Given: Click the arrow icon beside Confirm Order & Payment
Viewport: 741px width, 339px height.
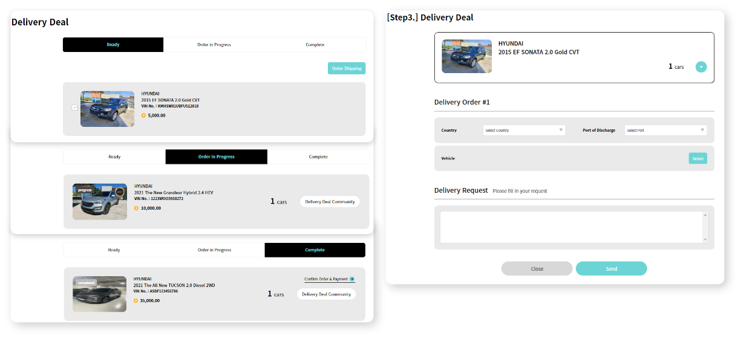Looking at the screenshot, I should [352, 279].
